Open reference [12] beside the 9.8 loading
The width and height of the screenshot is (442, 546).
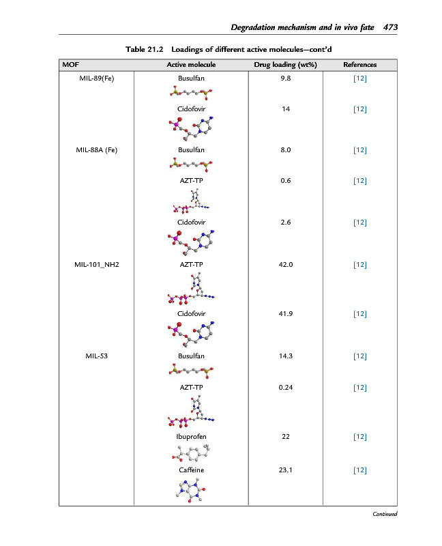(360, 78)
